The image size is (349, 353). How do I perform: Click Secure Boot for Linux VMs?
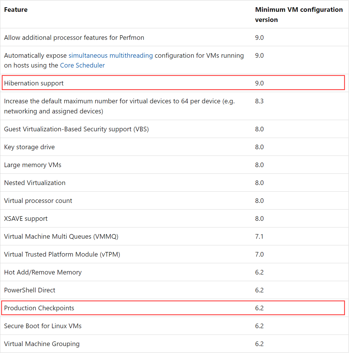43,326
